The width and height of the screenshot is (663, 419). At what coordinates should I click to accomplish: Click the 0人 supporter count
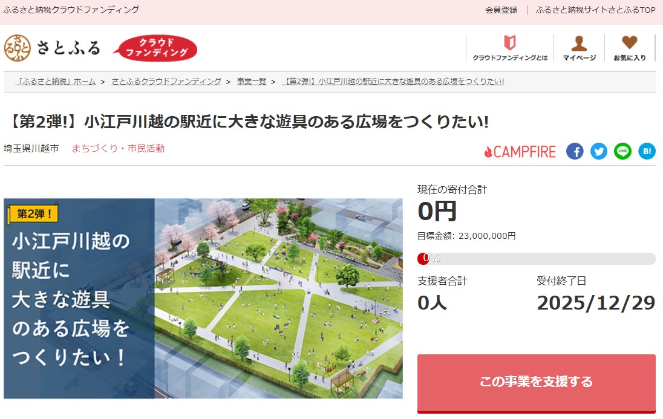click(x=432, y=303)
